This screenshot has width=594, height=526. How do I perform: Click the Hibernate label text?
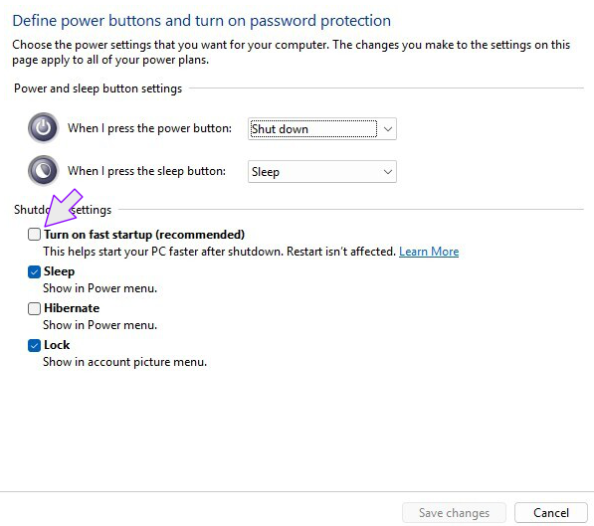point(72,308)
